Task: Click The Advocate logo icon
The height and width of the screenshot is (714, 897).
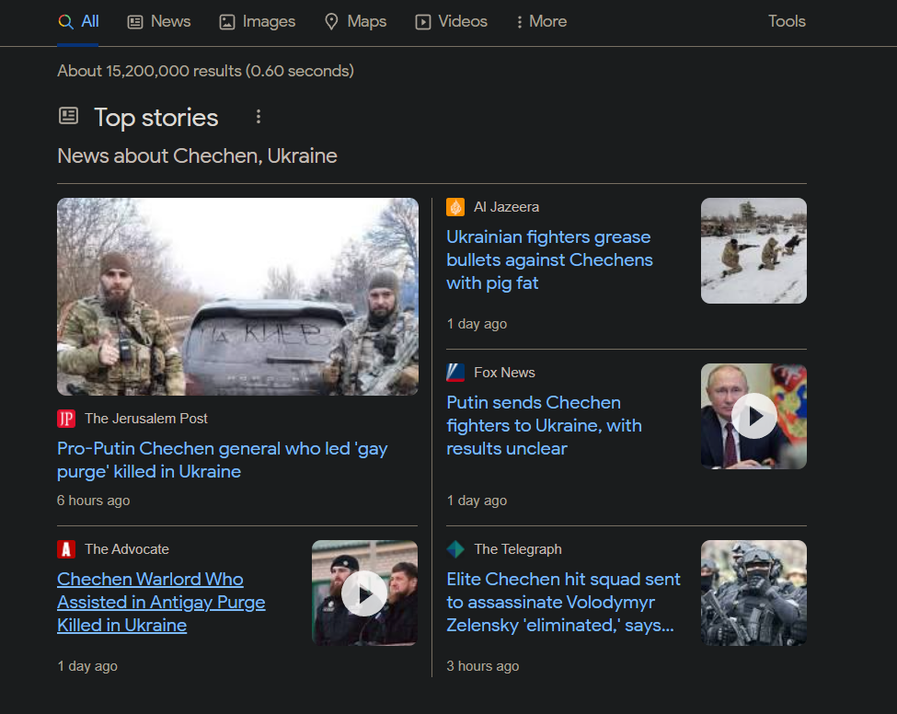Action: pyautogui.click(x=66, y=549)
